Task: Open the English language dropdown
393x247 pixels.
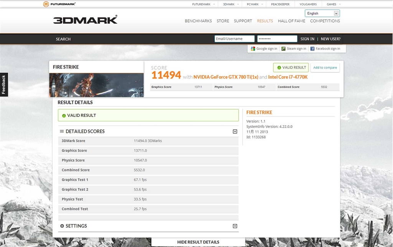Action: click(322, 13)
